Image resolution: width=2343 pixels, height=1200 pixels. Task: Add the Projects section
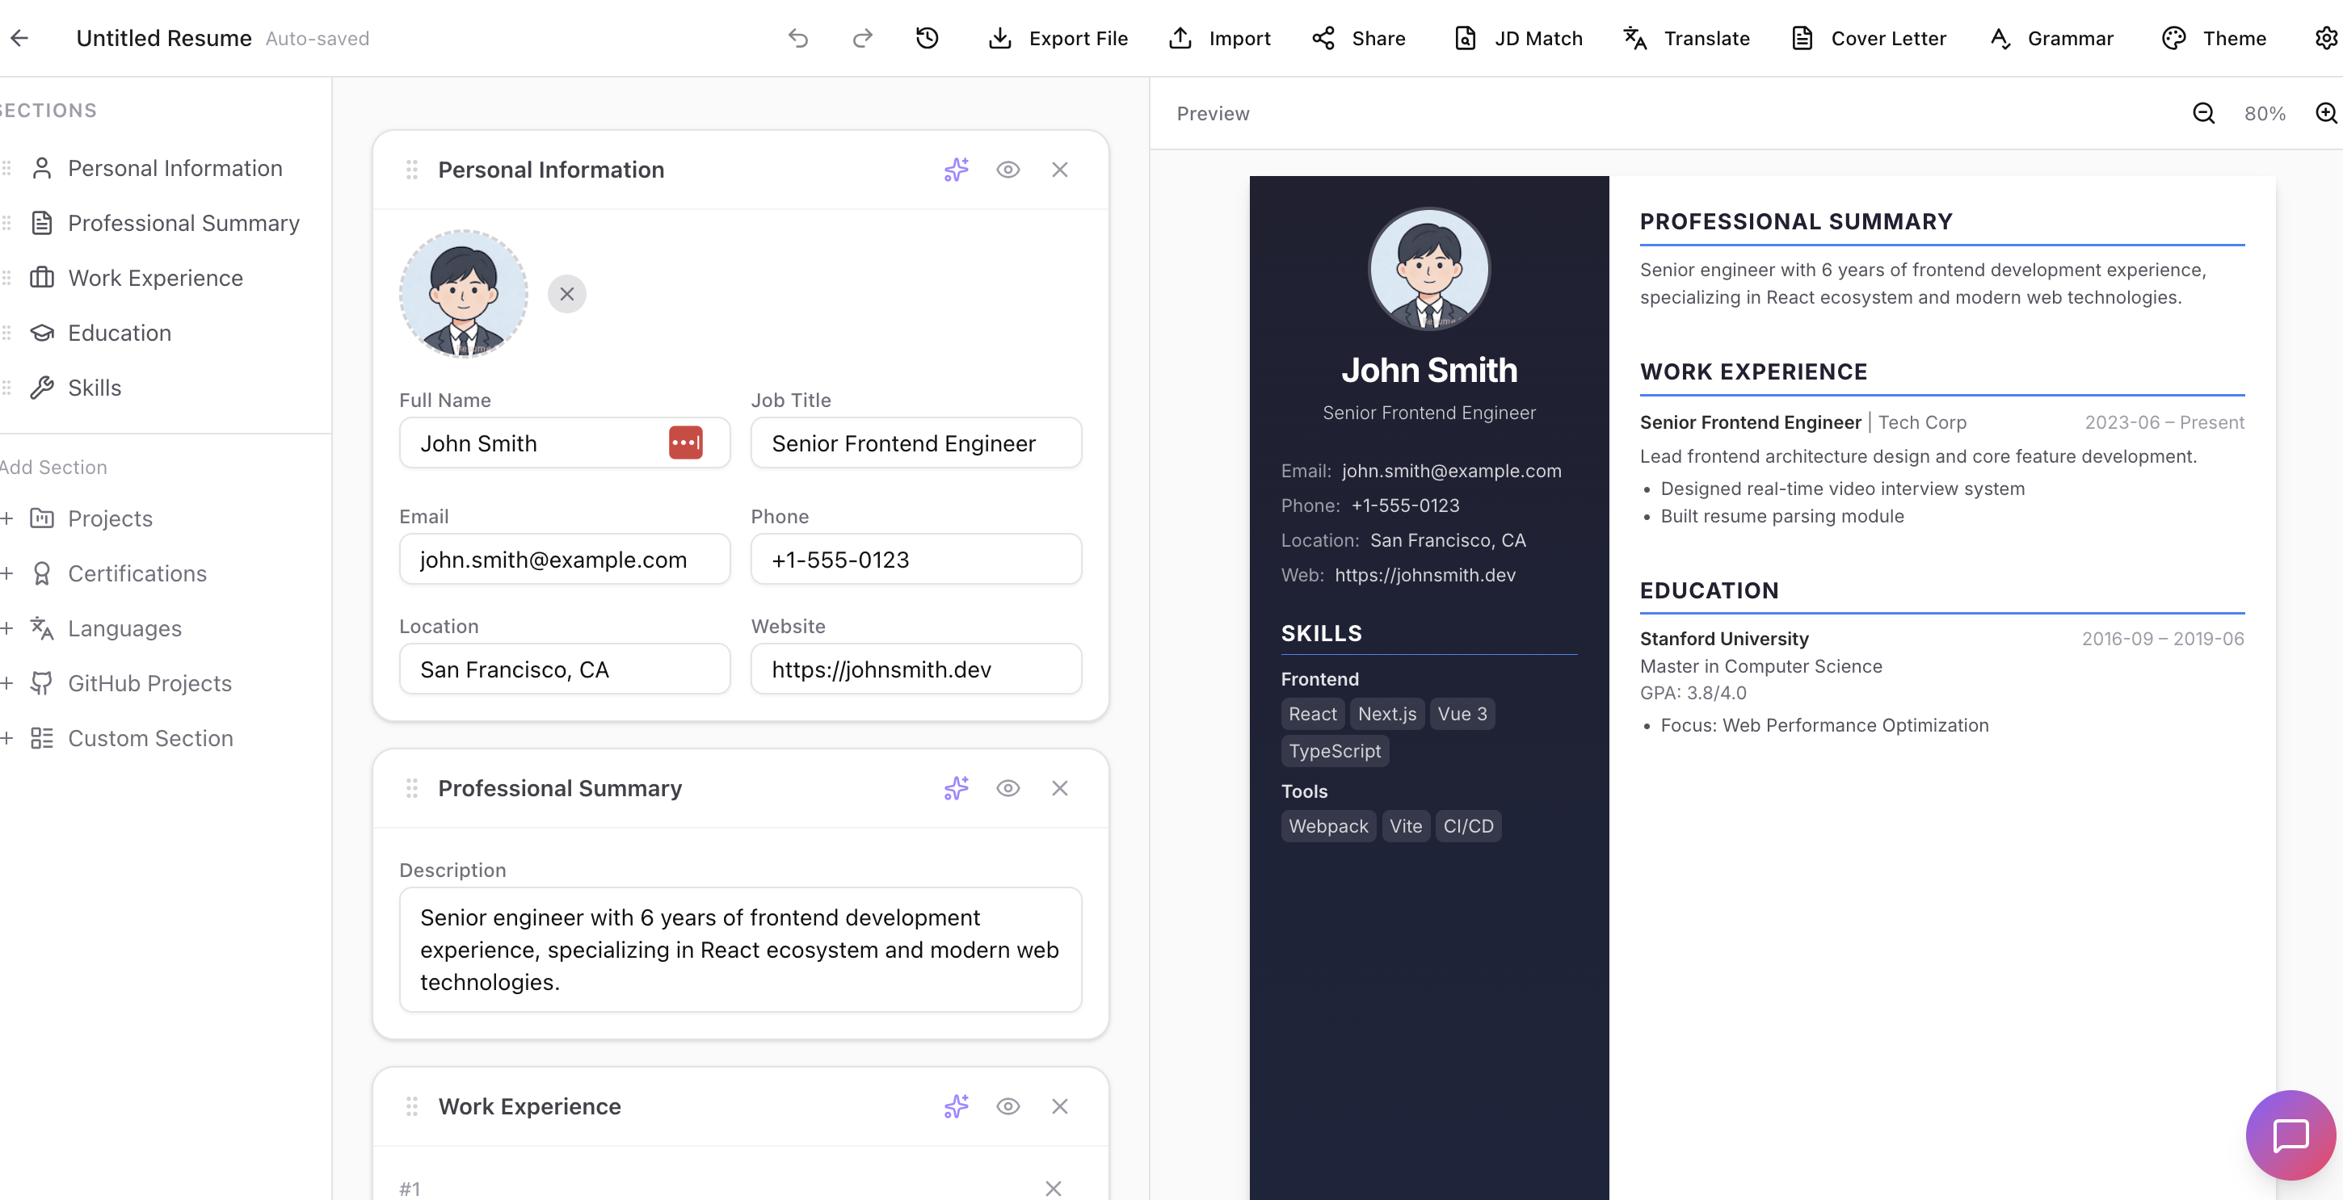click(109, 518)
